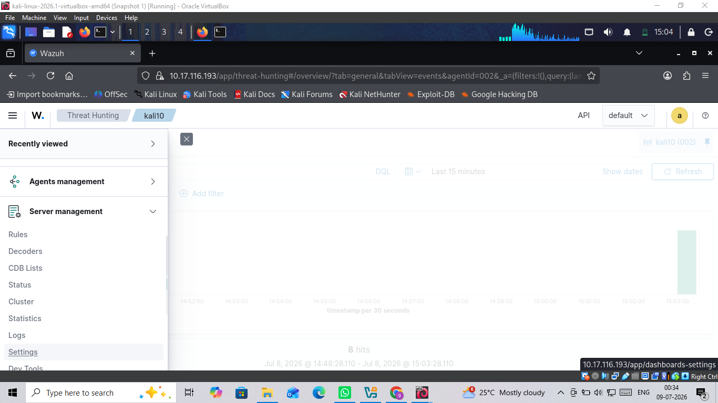
Task: Click the Refresh button
Action: point(683,172)
